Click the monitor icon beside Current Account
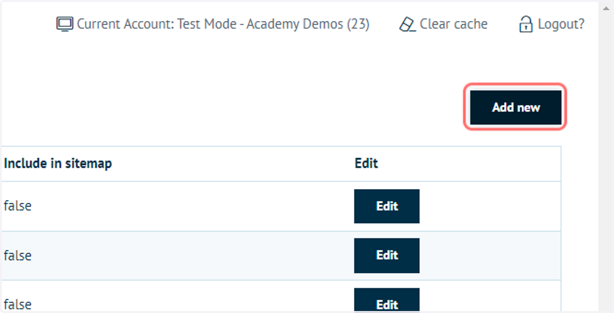 point(64,24)
